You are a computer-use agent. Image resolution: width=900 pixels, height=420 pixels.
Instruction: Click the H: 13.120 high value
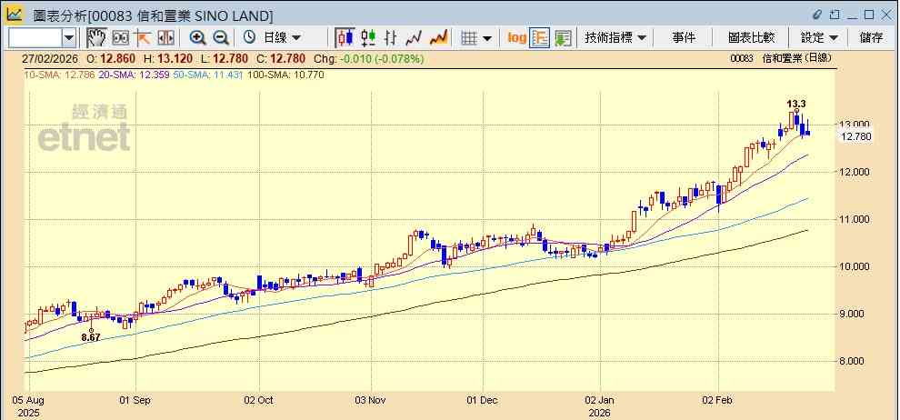(168, 59)
